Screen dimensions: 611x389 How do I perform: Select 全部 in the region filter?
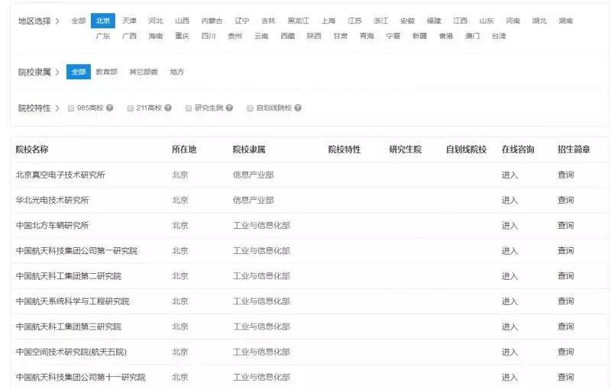[x=79, y=21]
